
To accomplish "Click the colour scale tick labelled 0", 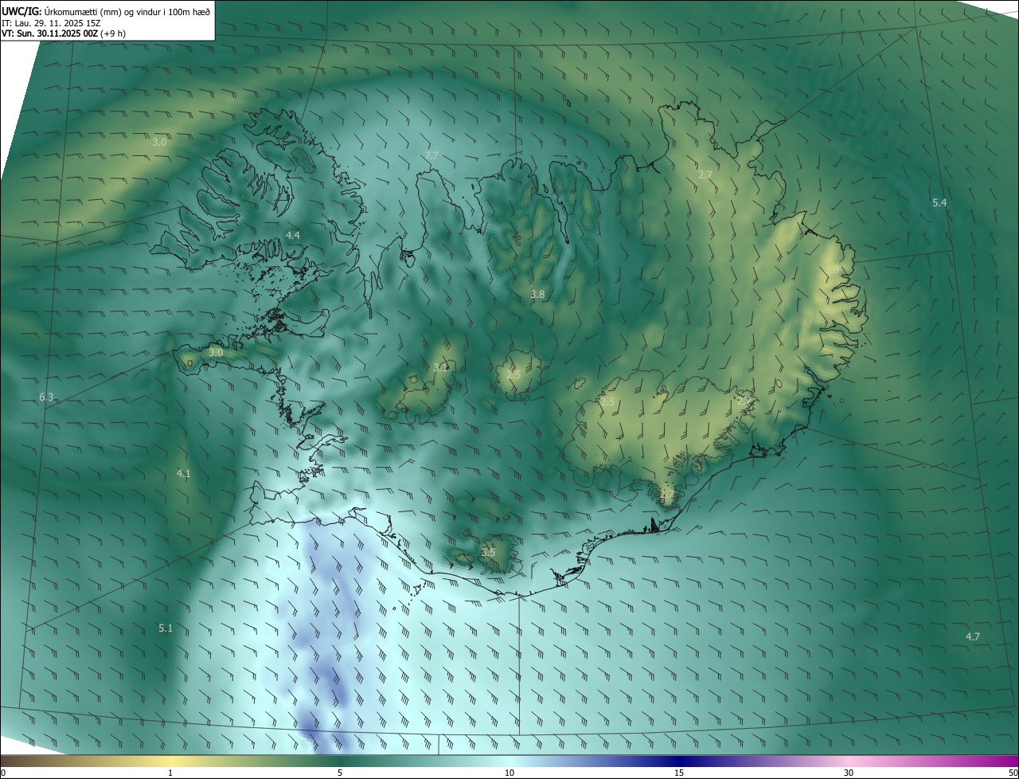I will click(x=2, y=773).
